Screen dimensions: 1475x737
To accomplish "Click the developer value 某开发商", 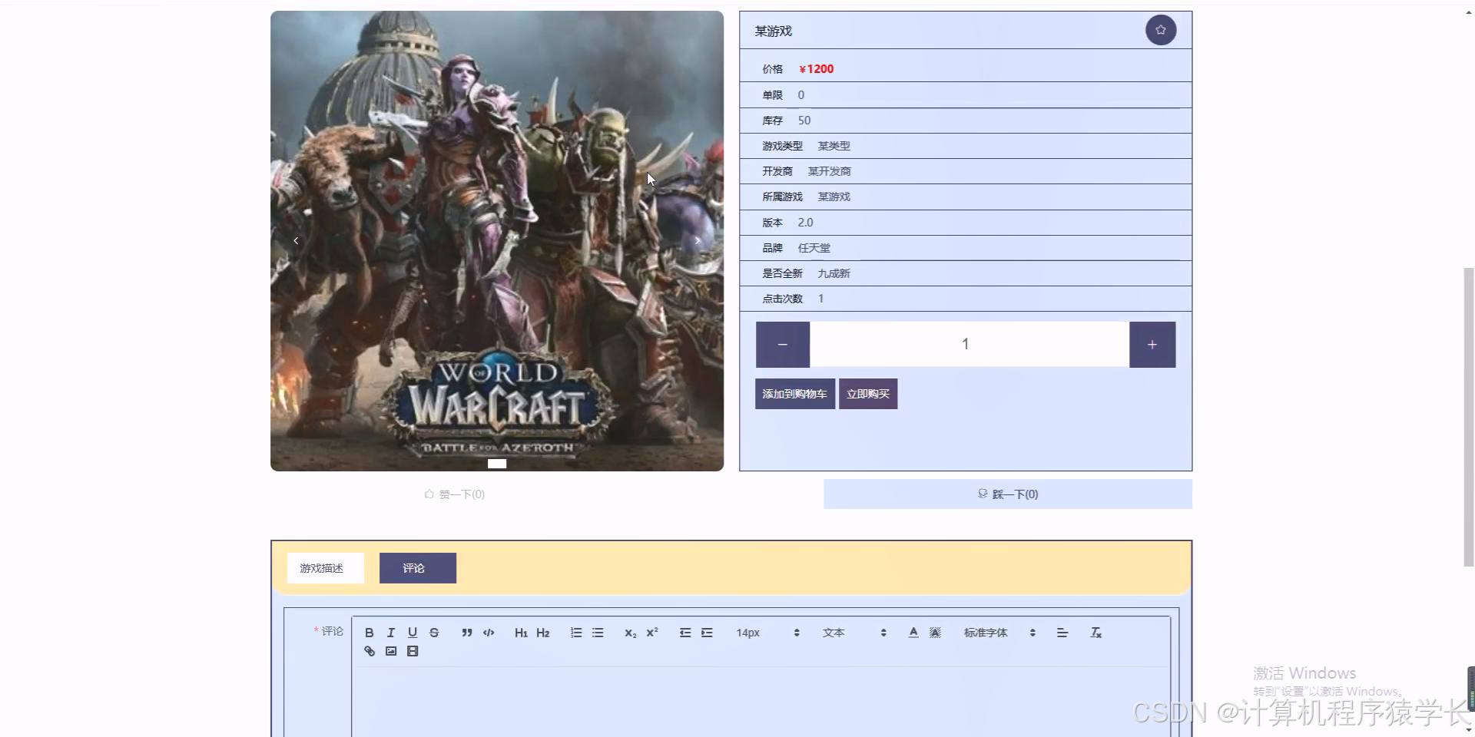I will pyautogui.click(x=829, y=171).
